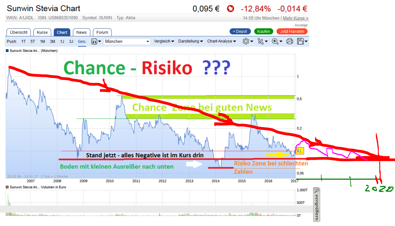Viewport: 395px width, 226px height.
Task: Click the yellow 0,1 current price marker
Action: [x=299, y=151]
